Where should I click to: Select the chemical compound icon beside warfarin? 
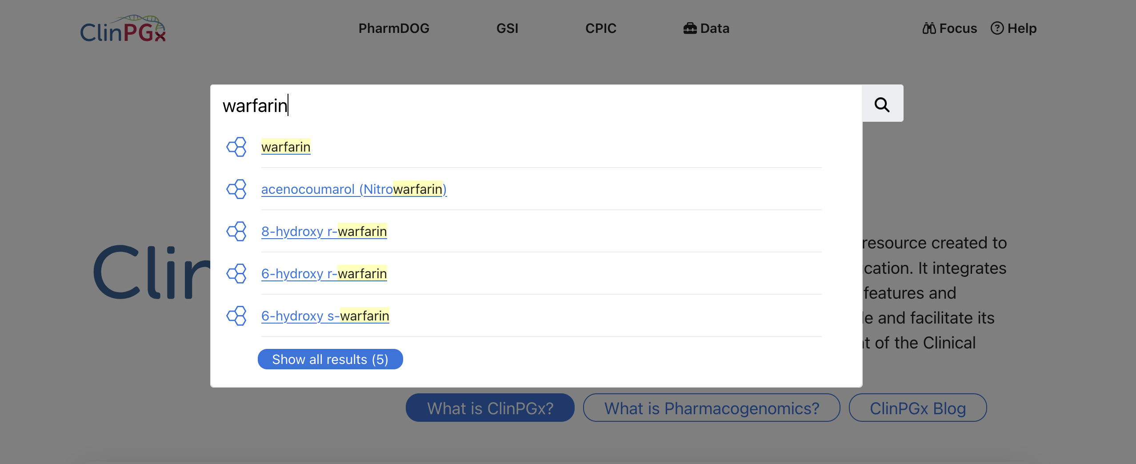pyautogui.click(x=237, y=147)
